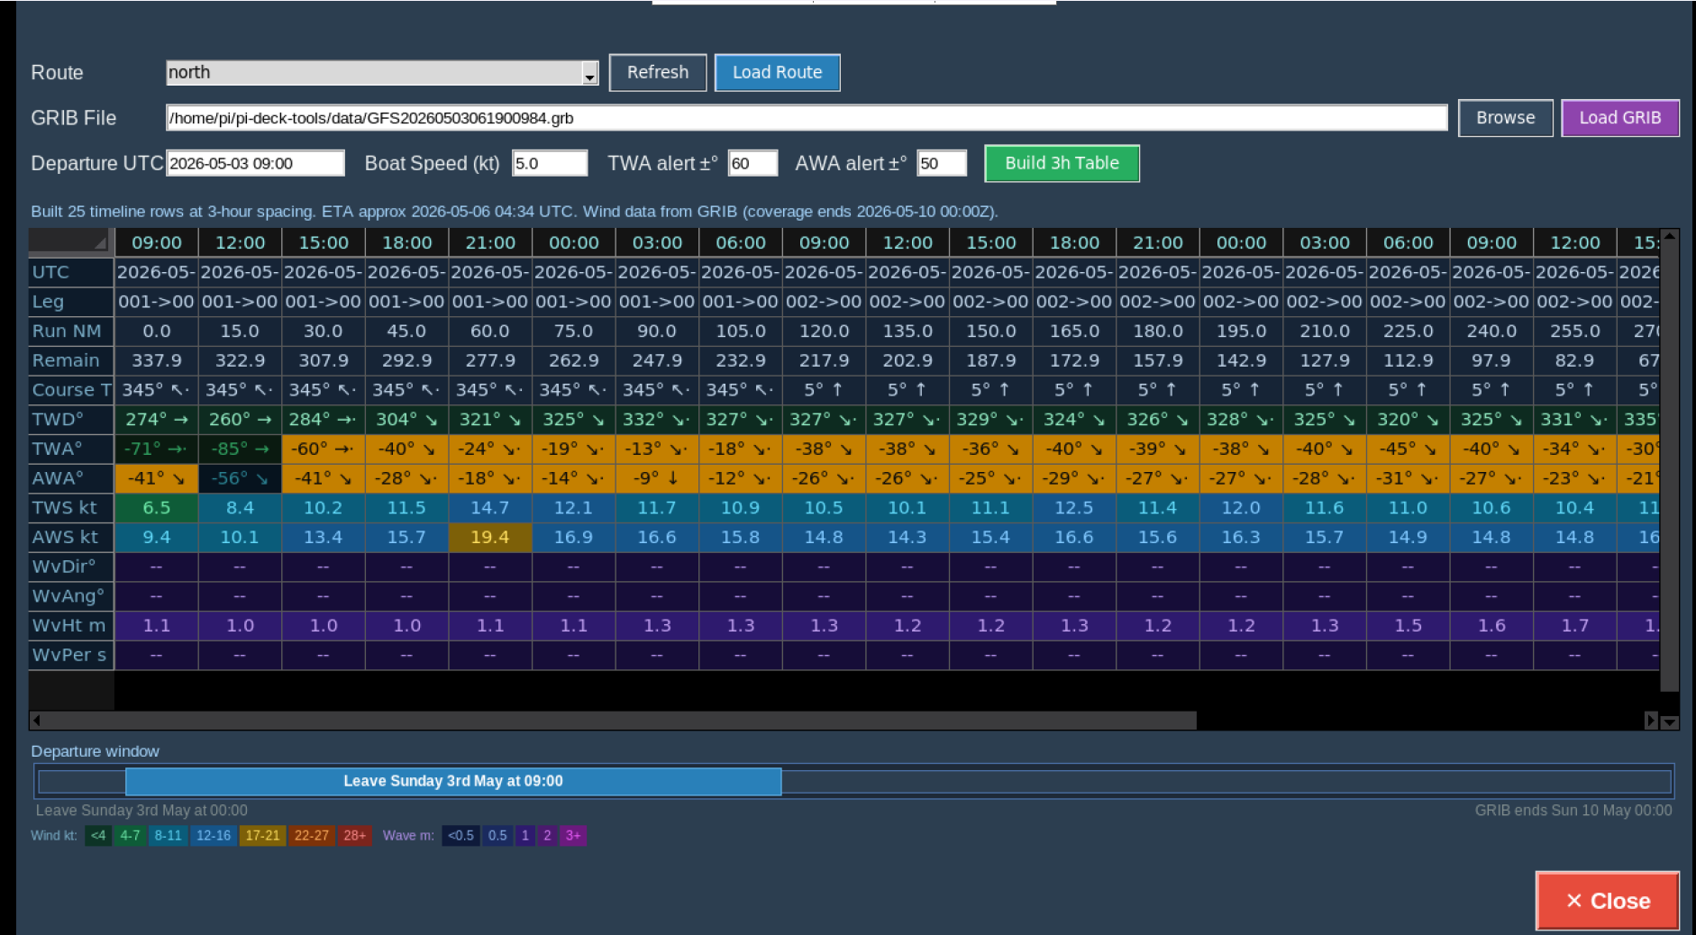Viewport: 1696px width, 935px height.
Task: Click the WvDir° row header
Action: [70, 567]
